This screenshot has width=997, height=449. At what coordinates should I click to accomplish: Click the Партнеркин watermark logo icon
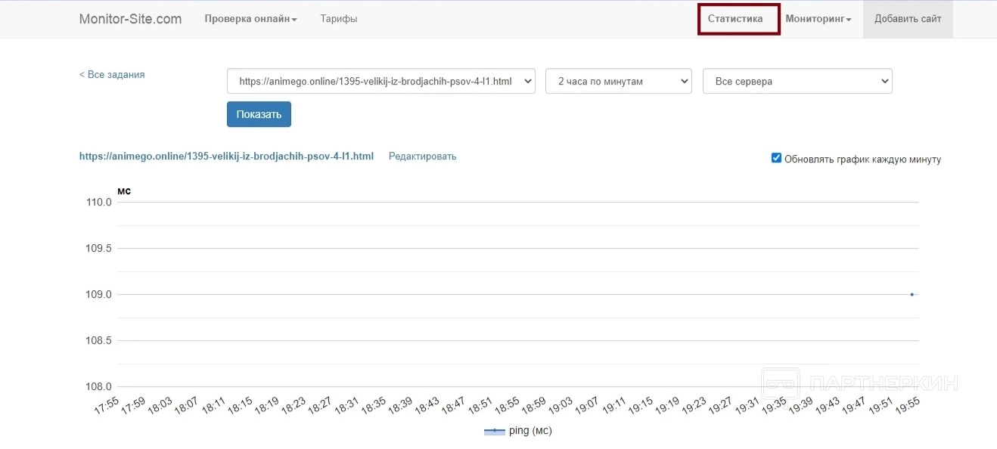(781, 382)
